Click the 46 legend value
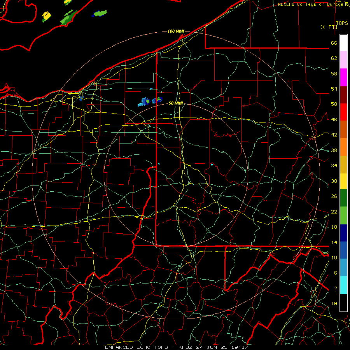 click(x=334, y=120)
